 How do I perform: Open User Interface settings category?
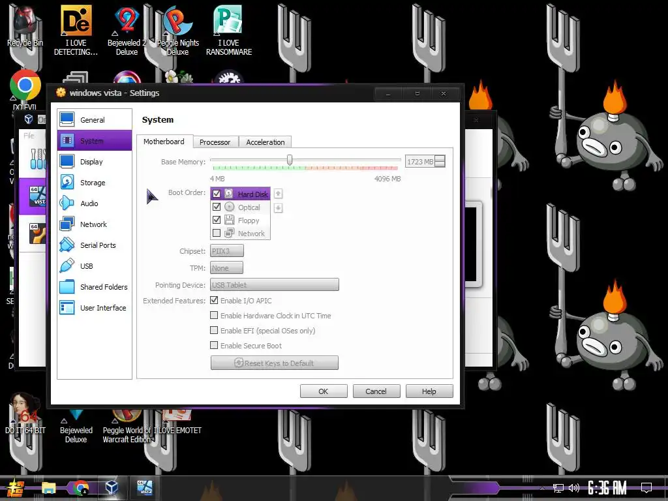point(94,308)
